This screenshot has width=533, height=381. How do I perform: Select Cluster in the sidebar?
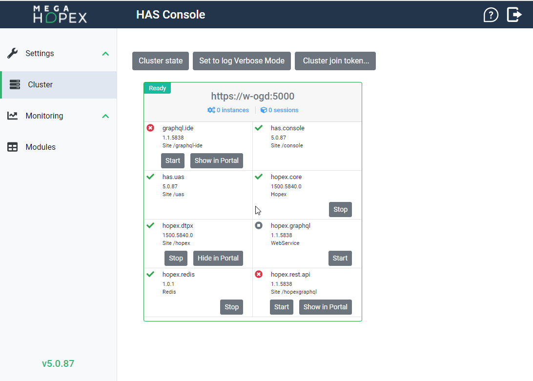pyautogui.click(x=40, y=84)
